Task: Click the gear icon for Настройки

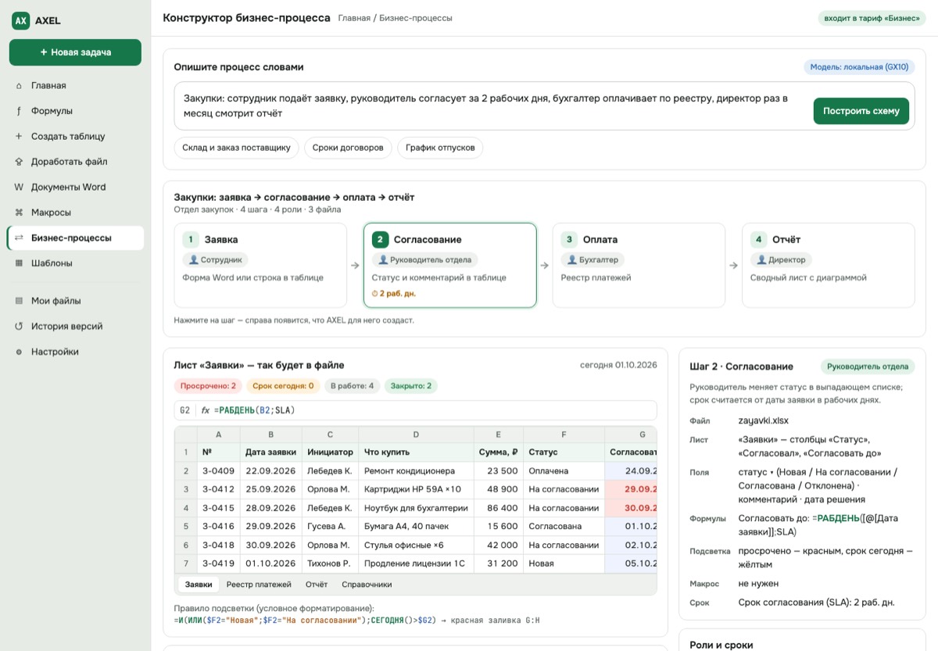Action: pos(19,352)
